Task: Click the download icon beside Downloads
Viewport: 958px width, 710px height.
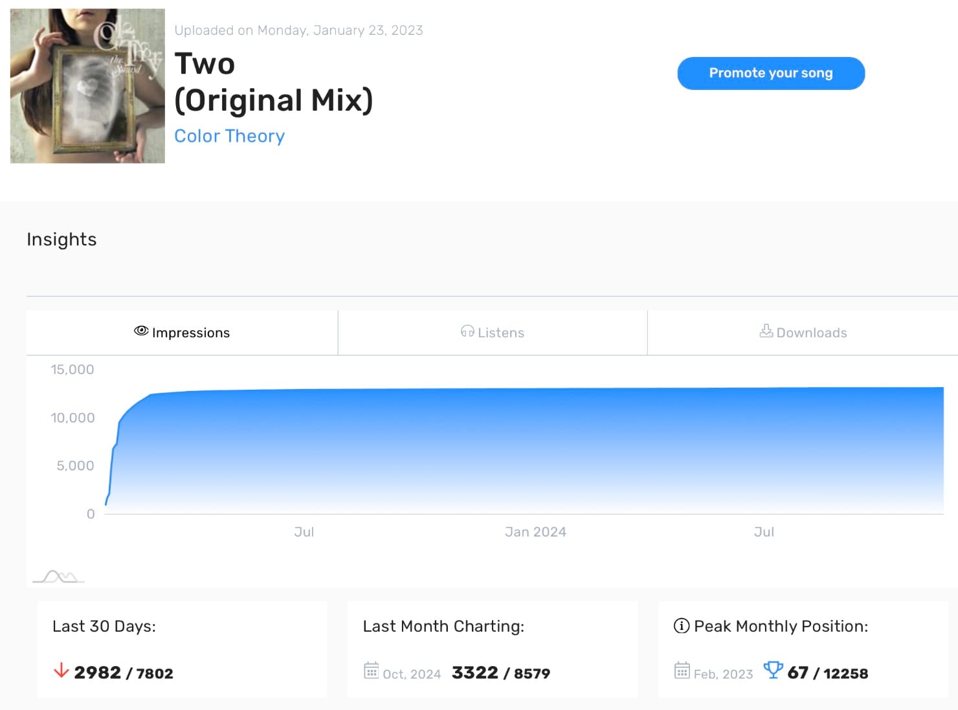Action: point(766,331)
